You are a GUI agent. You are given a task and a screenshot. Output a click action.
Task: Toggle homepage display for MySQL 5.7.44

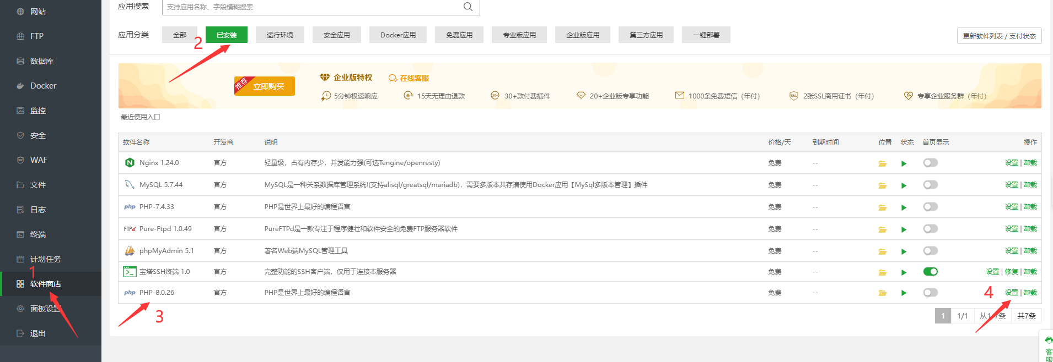click(x=930, y=185)
